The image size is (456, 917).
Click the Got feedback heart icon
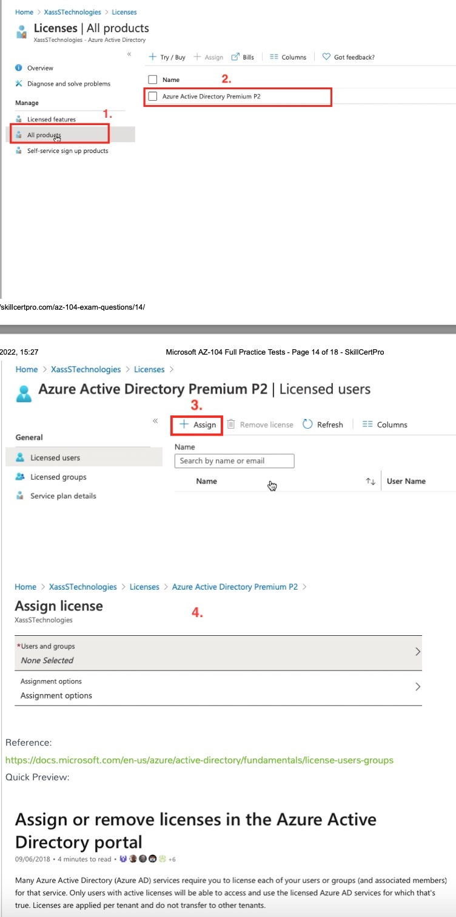[326, 57]
